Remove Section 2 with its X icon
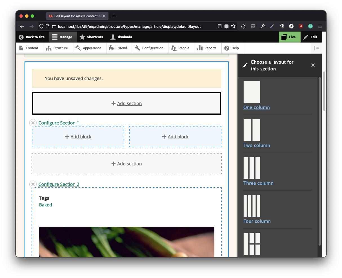The height and width of the screenshot is (278, 342). 33,184
